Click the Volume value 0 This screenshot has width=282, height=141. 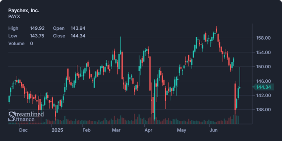pyautogui.click(x=31, y=43)
